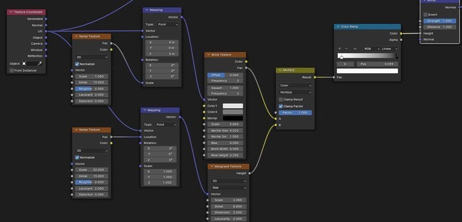
Task: Collapse the Musgrave Texture node
Action: (212, 167)
